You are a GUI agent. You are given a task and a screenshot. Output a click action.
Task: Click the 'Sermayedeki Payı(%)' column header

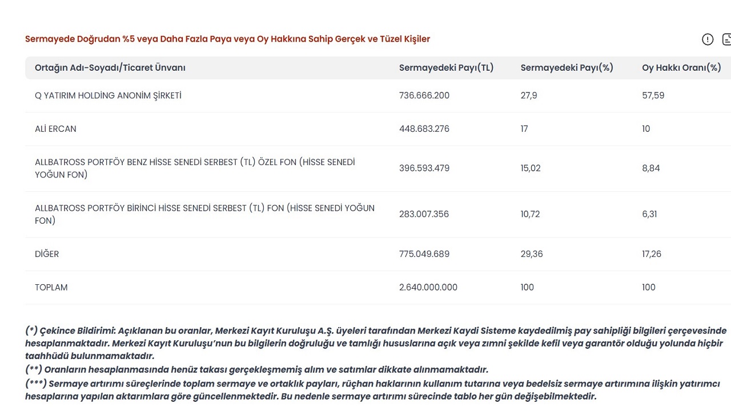coord(567,67)
